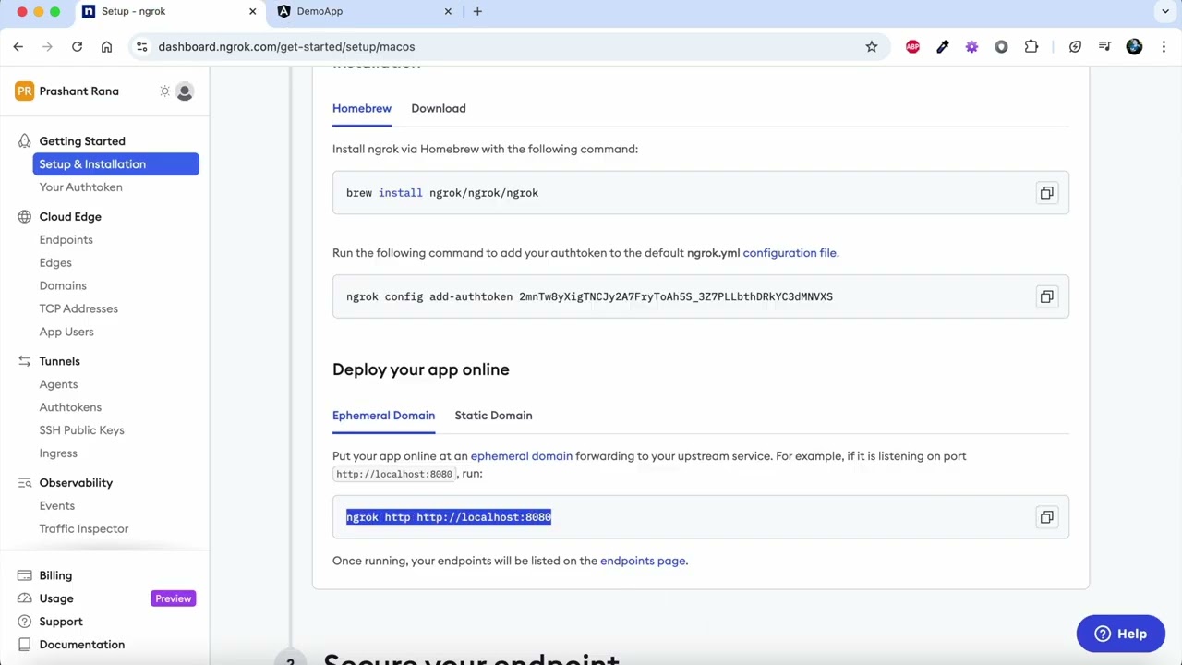Select the Static Domain tab
Screen dimensions: 1182x665
[493, 416]
